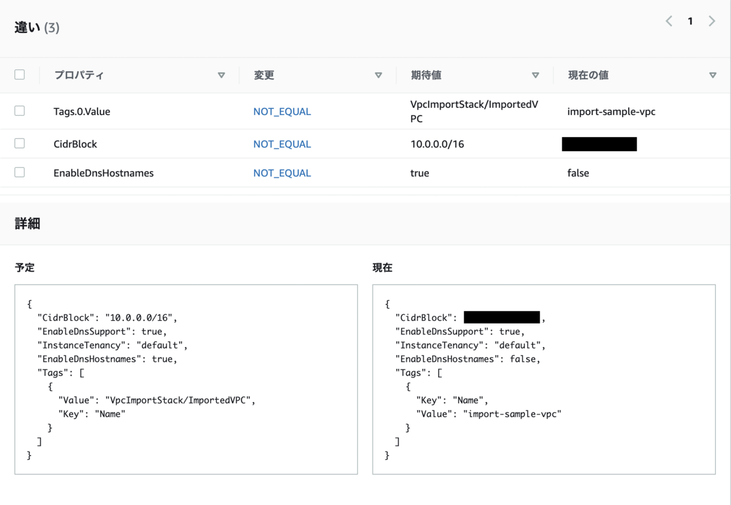Viewport: 731px width, 505px height.
Task: Click the 変更 column header label
Action: (x=264, y=76)
